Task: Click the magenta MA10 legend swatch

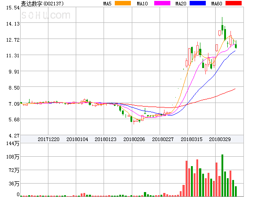Action: [x=162, y=3]
